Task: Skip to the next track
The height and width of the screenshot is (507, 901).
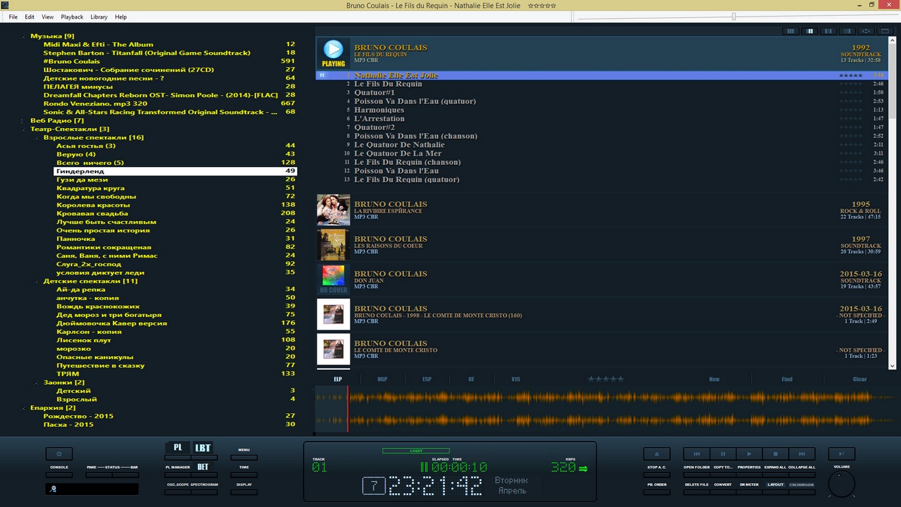Action: (x=802, y=454)
